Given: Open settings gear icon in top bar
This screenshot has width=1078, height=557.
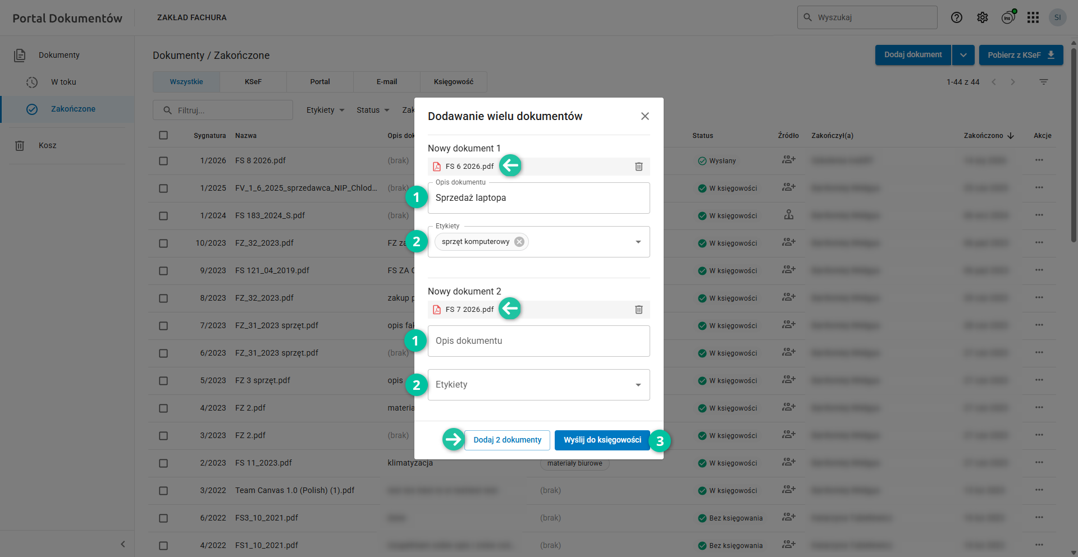Looking at the screenshot, I should tap(982, 17).
